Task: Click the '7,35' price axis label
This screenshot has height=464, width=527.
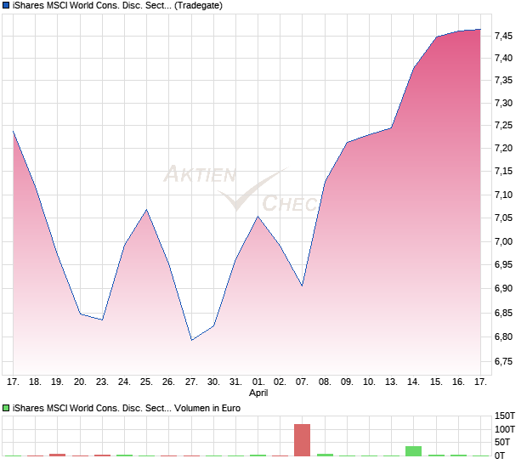Action: 503,80
